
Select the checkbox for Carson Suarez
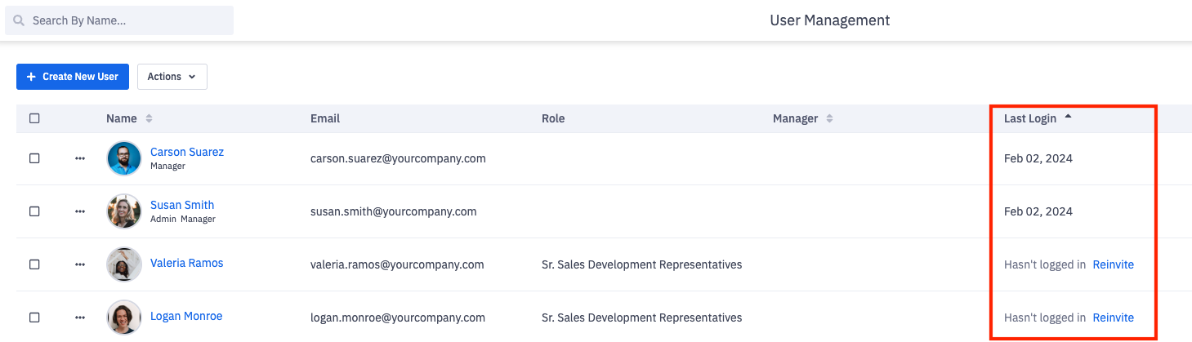[34, 158]
